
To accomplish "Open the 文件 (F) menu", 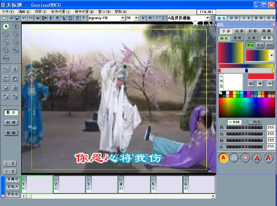I will coord(8,11).
